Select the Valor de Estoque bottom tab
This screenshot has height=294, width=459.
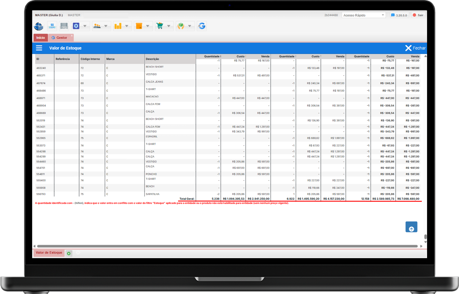click(x=49, y=253)
